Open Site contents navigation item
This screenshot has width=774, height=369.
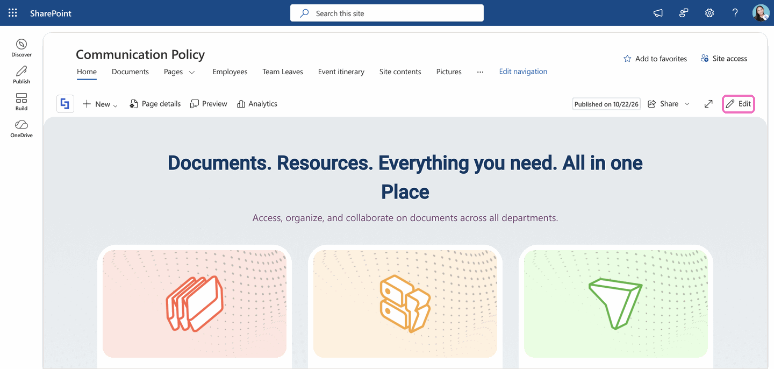click(400, 72)
